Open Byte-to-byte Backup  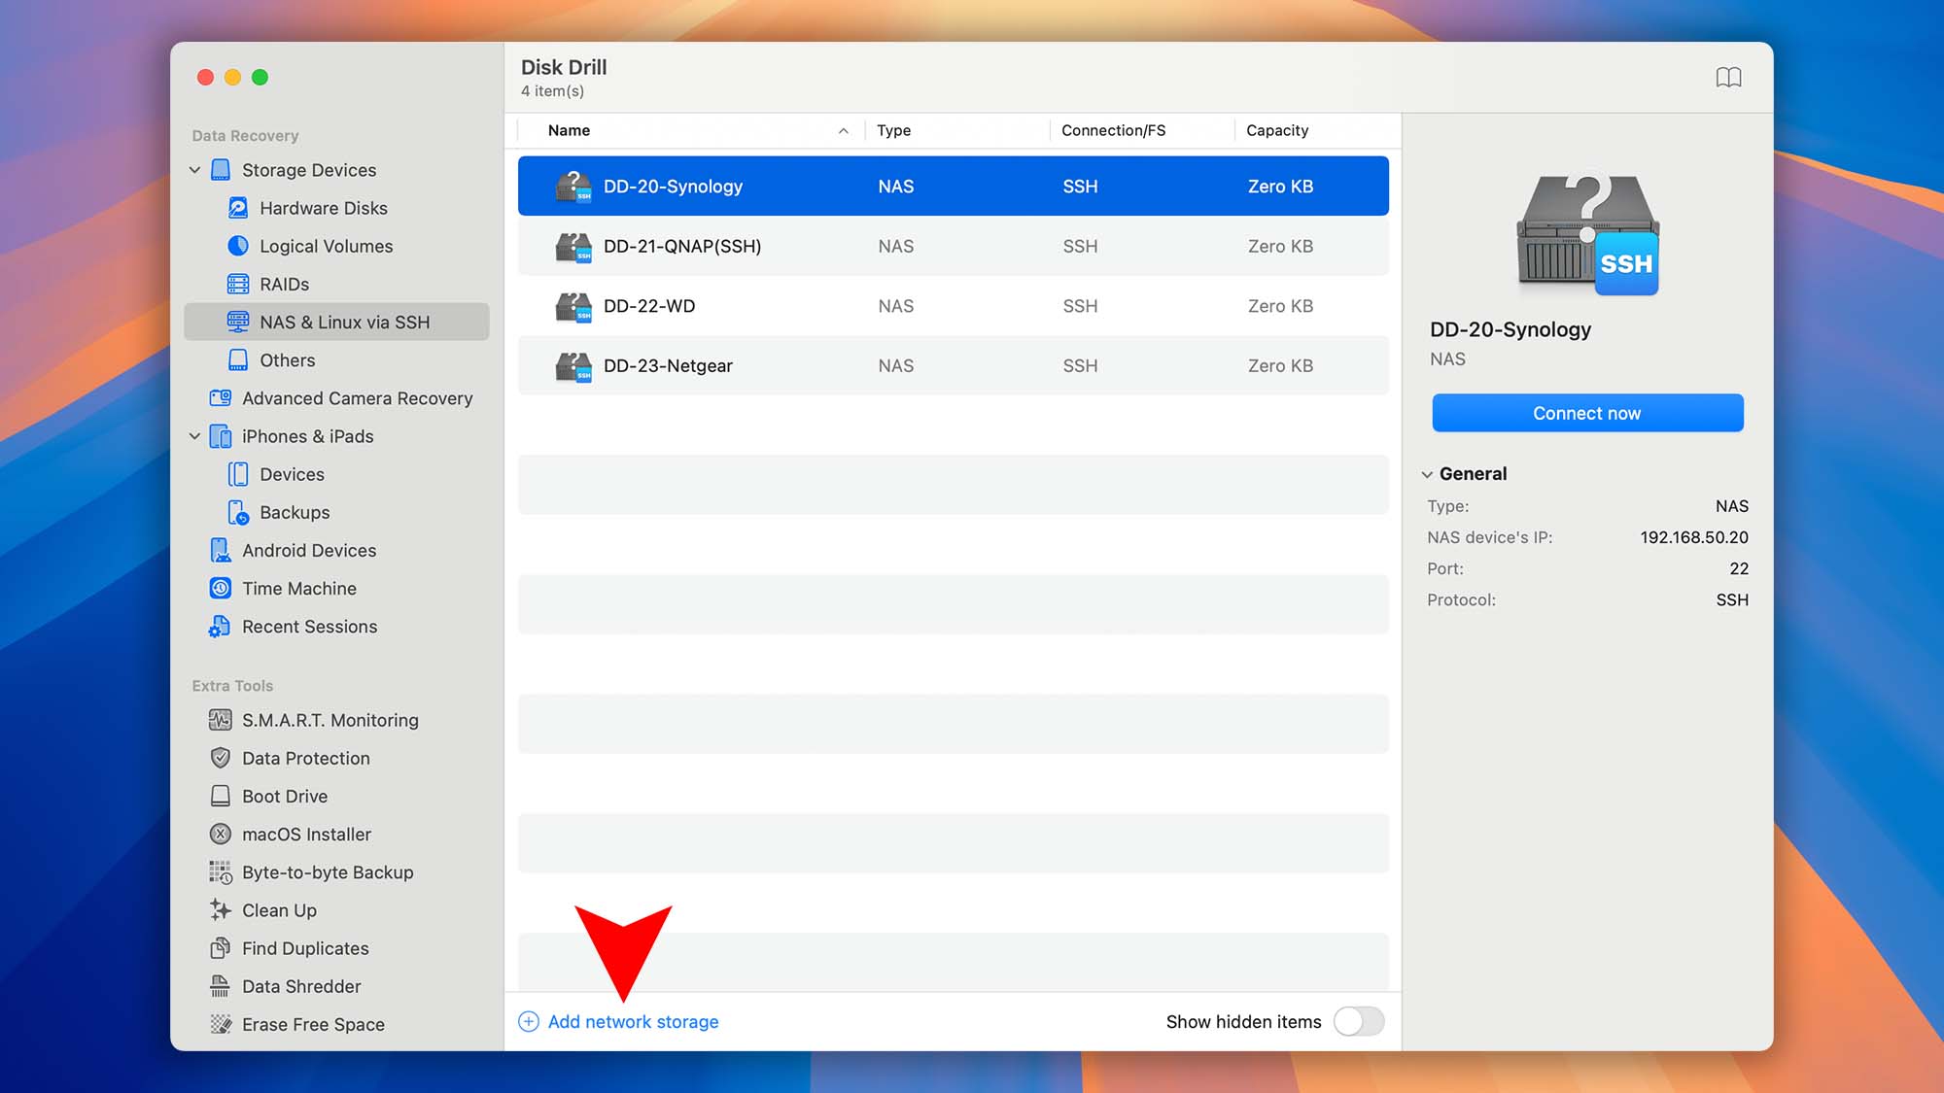click(328, 872)
